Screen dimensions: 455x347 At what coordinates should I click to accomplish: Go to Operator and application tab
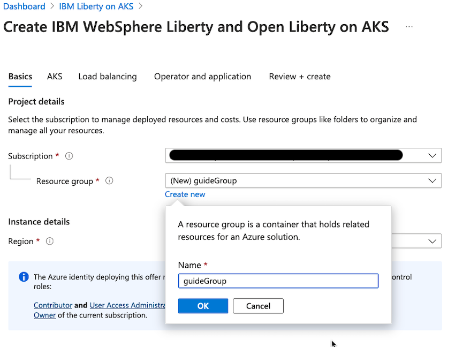click(202, 77)
